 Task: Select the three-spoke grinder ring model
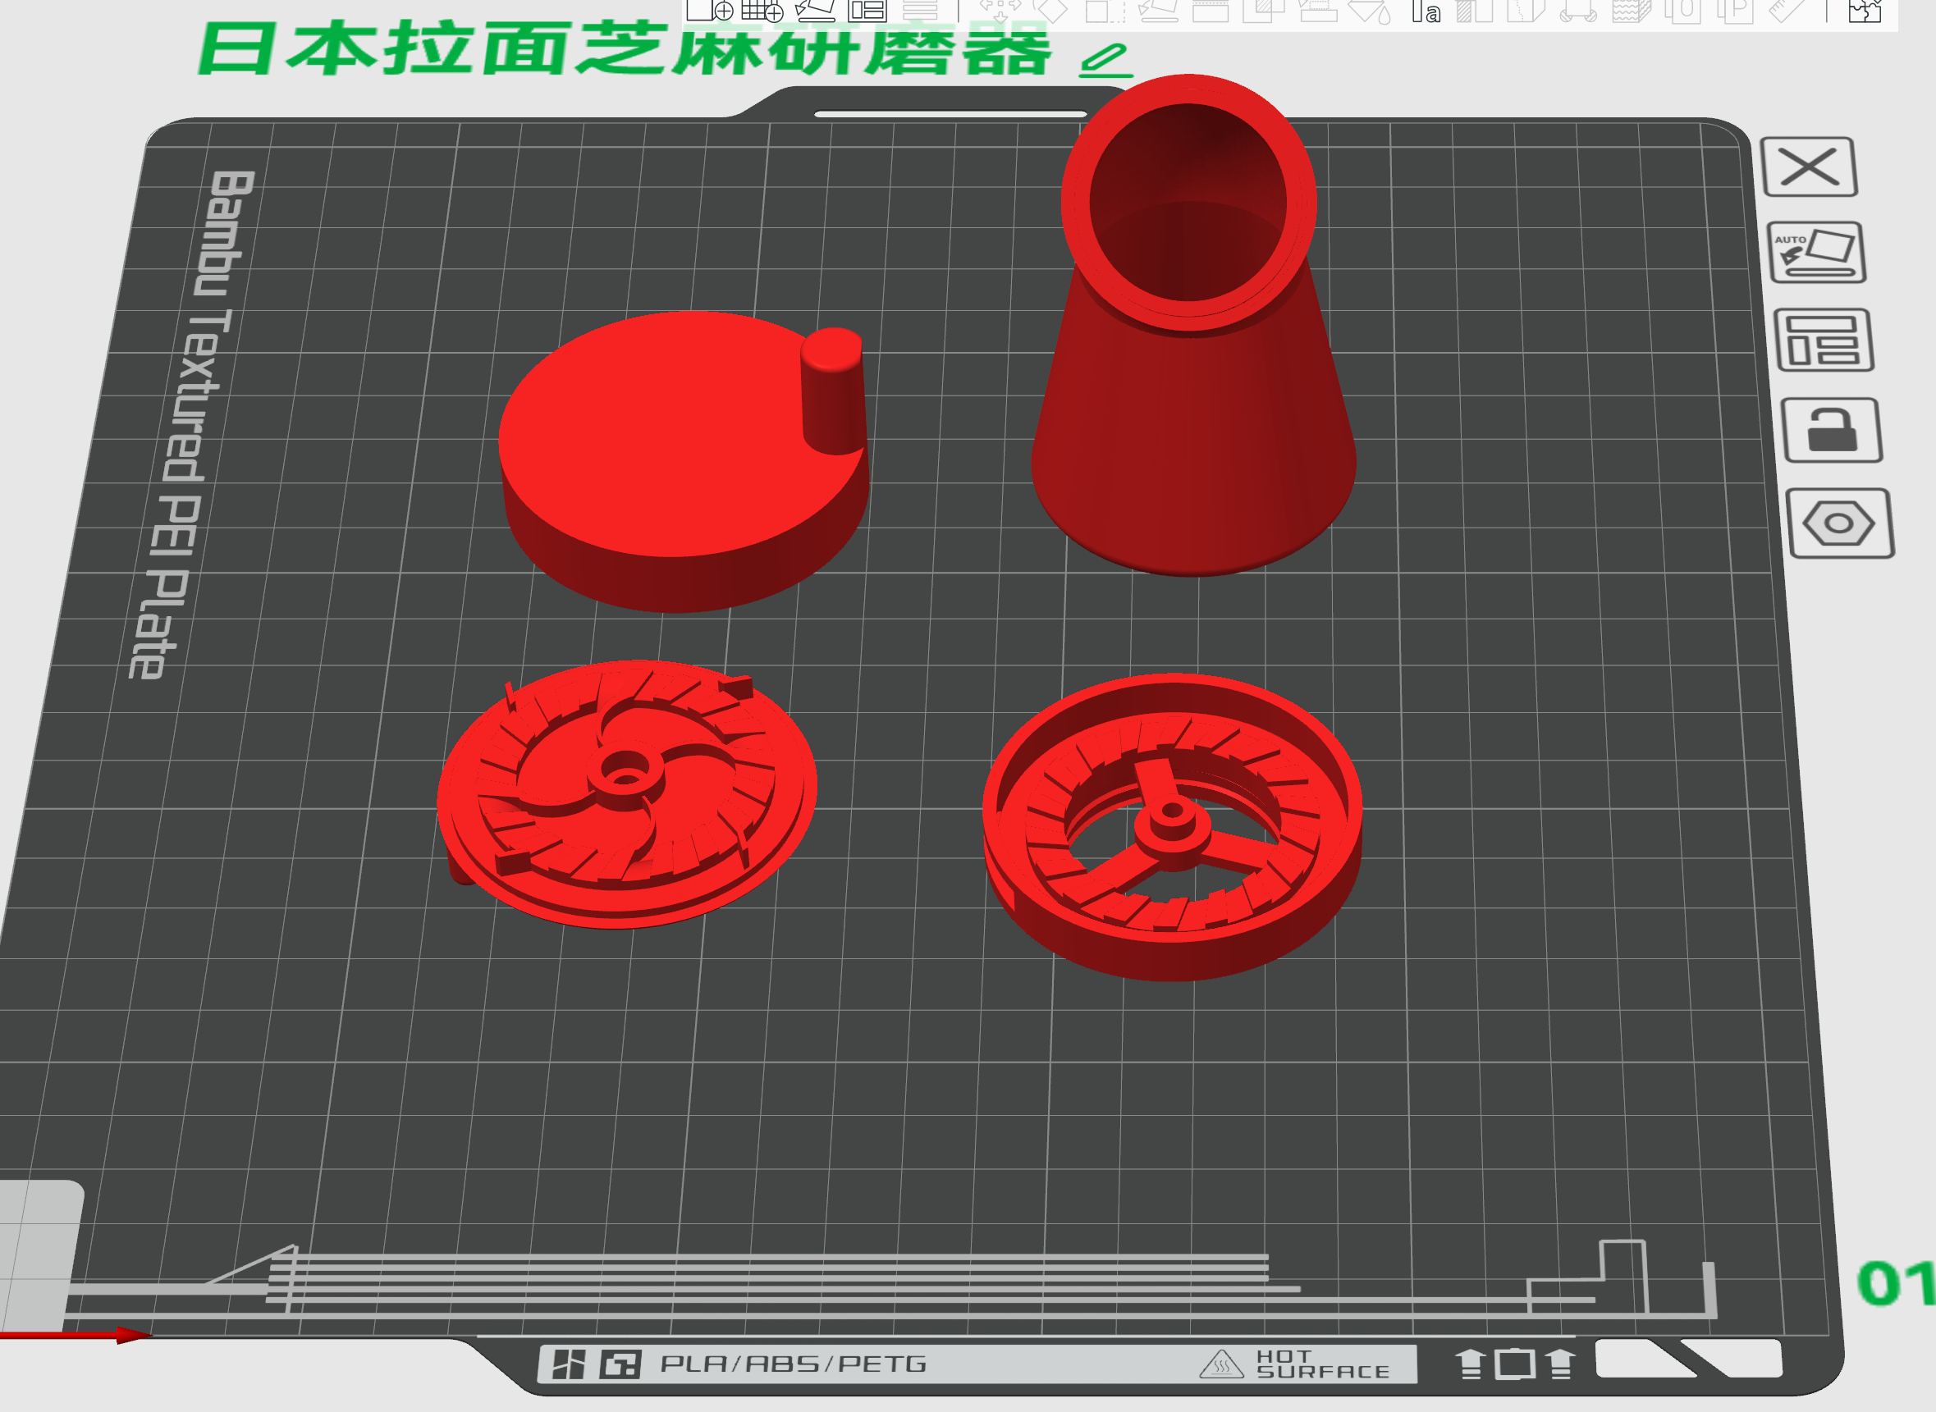(1172, 826)
